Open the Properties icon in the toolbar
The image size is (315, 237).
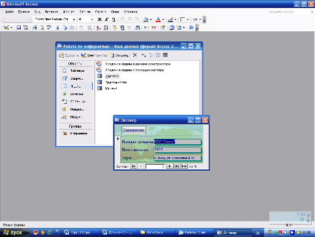pos(163,27)
